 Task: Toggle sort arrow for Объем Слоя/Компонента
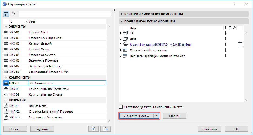pyautogui.click(x=225, y=50)
